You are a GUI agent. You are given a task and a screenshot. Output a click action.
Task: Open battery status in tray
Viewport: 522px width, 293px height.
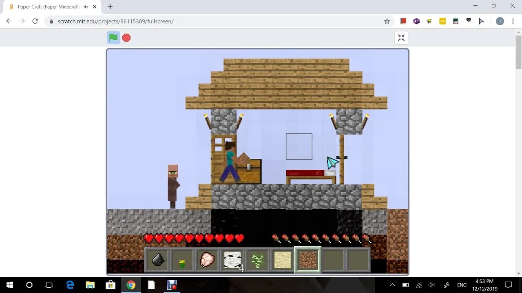(x=405, y=285)
